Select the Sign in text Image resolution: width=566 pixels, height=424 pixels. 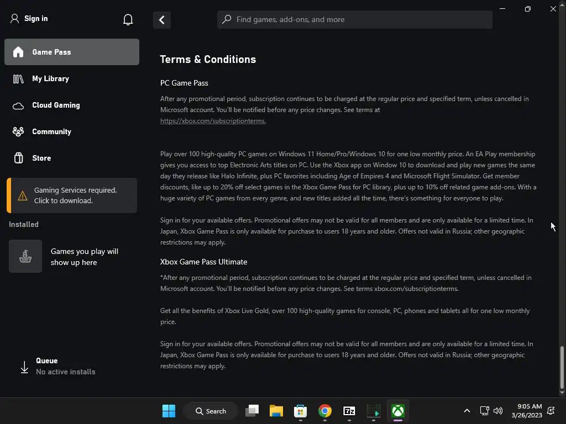click(36, 18)
